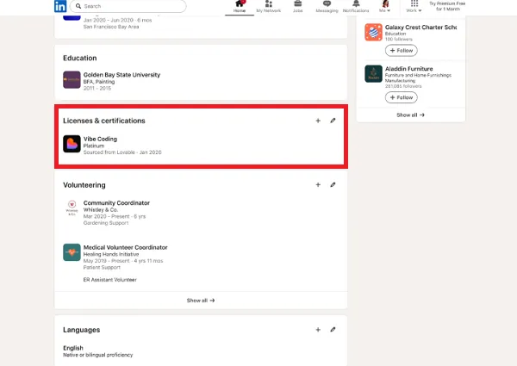Image resolution: width=517 pixels, height=366 pixels.
Task: Go to the Home tab
Action: [239, 7]
